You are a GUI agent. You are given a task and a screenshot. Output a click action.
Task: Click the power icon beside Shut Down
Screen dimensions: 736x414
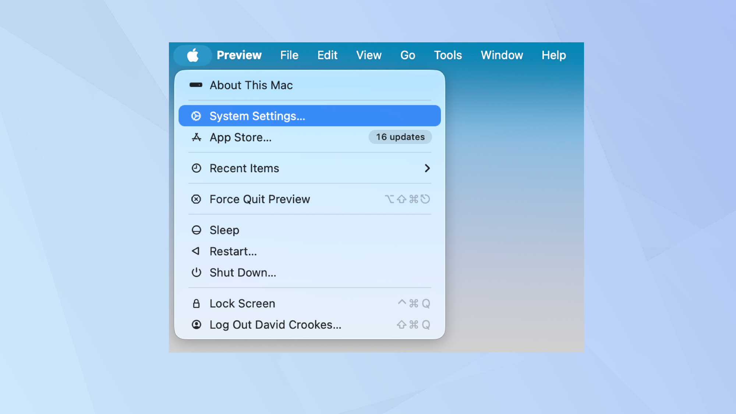pos(197,272)
